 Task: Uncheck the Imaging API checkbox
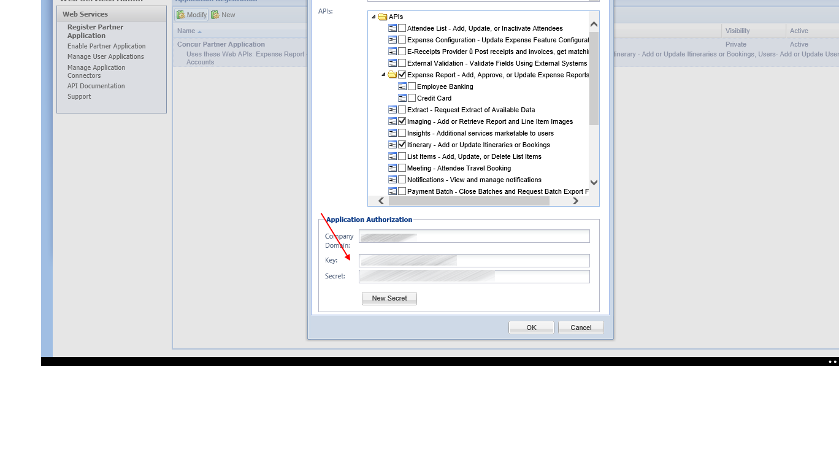(402, 121)
